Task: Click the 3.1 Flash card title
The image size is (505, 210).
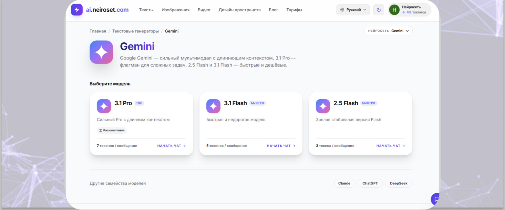Action: click(235, 103)
